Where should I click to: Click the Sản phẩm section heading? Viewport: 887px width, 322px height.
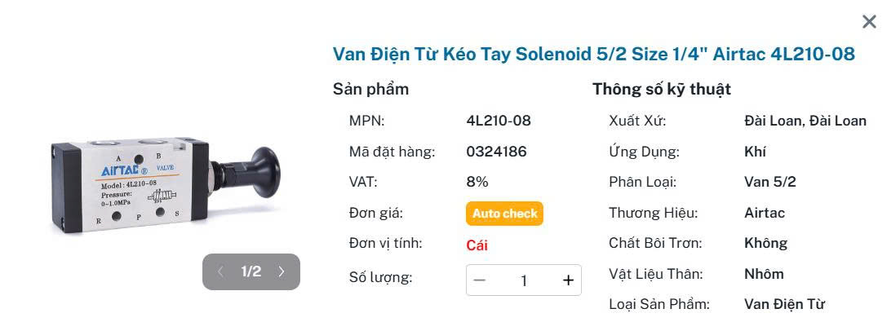point(370,89)
